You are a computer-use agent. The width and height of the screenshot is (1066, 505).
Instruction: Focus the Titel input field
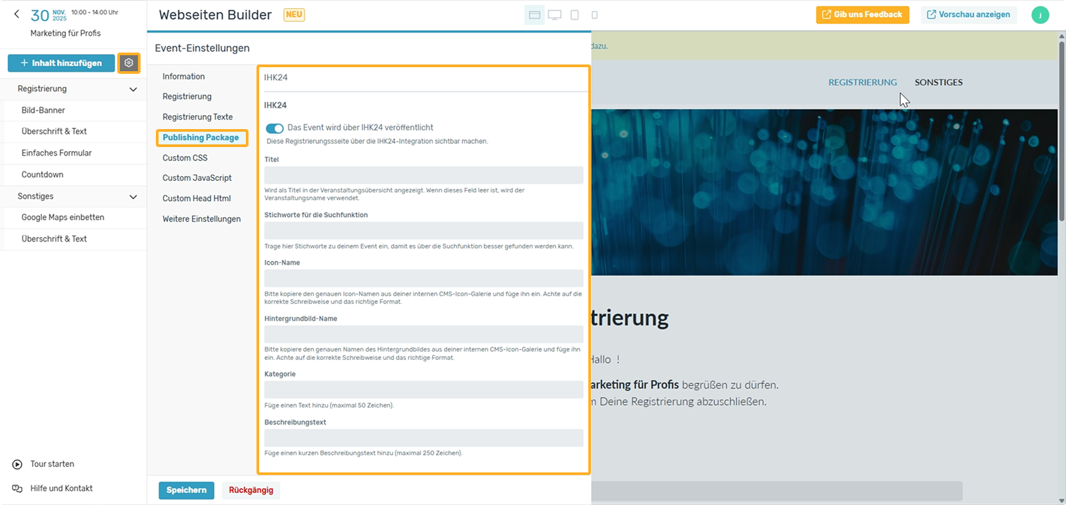click(x=424, y=175)
